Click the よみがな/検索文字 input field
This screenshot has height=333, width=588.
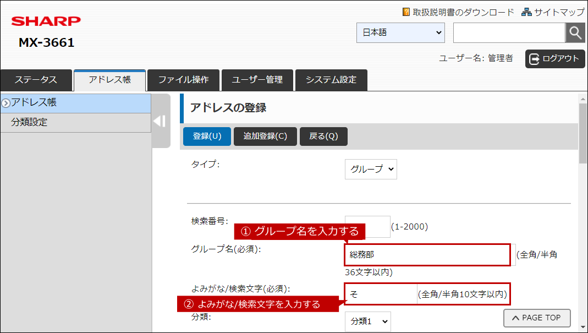[381, 294]
